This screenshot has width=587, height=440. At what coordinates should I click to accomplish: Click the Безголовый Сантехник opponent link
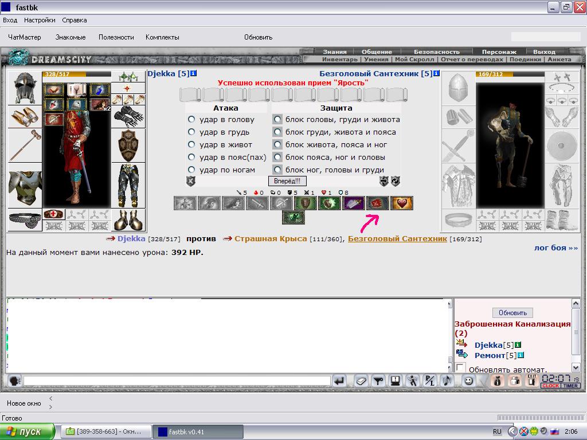pos(398,239)
